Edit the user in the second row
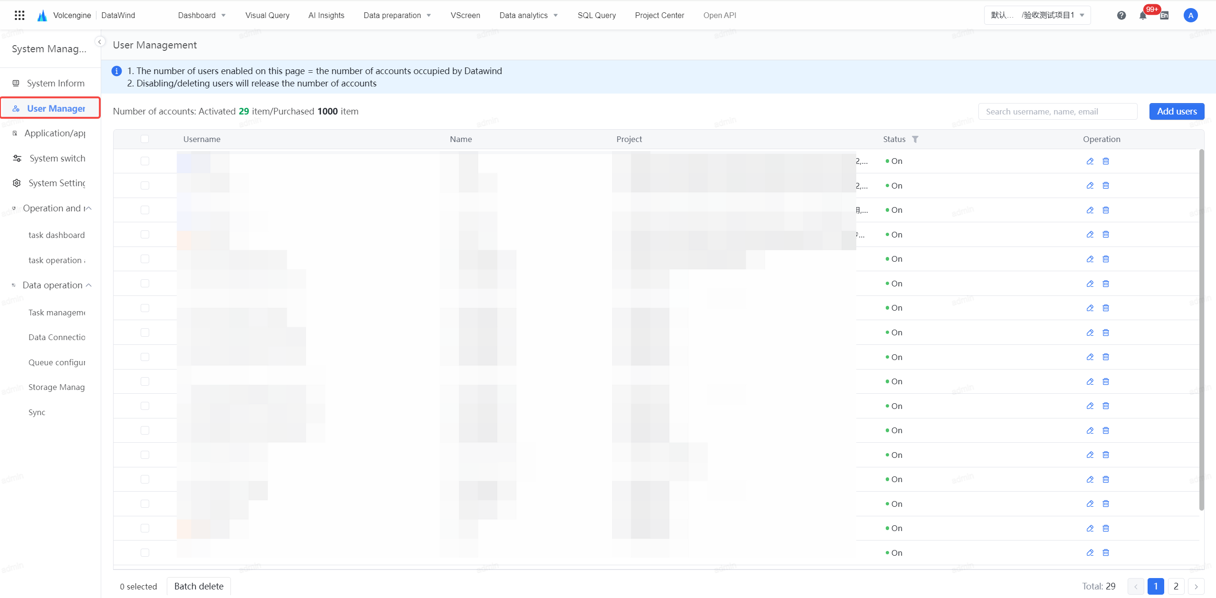This screenshot has height=598, width=1216. pyautogui.click(x=1090, y=185)
